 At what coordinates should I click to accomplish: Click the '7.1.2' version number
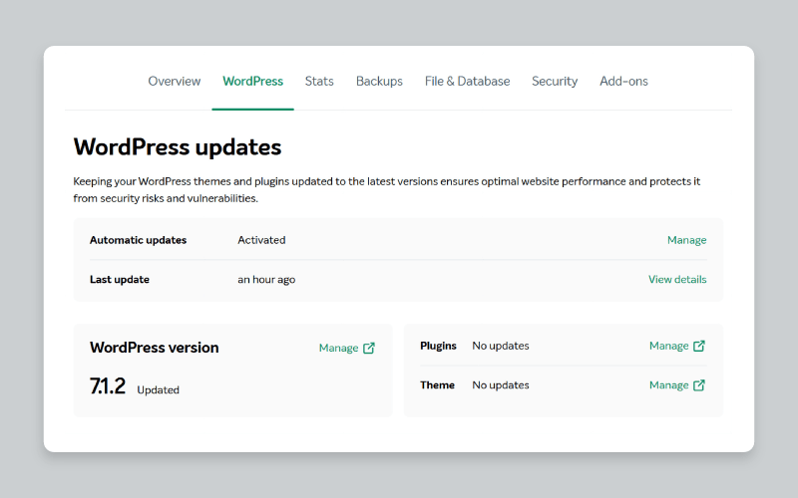point(108,386)
